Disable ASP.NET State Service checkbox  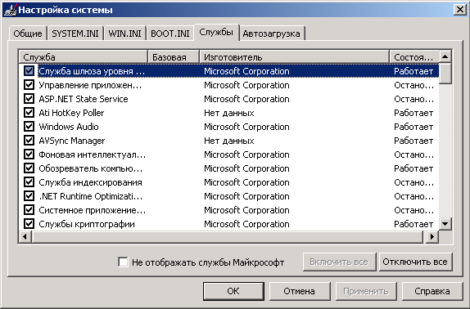click(x=29, y=99)
